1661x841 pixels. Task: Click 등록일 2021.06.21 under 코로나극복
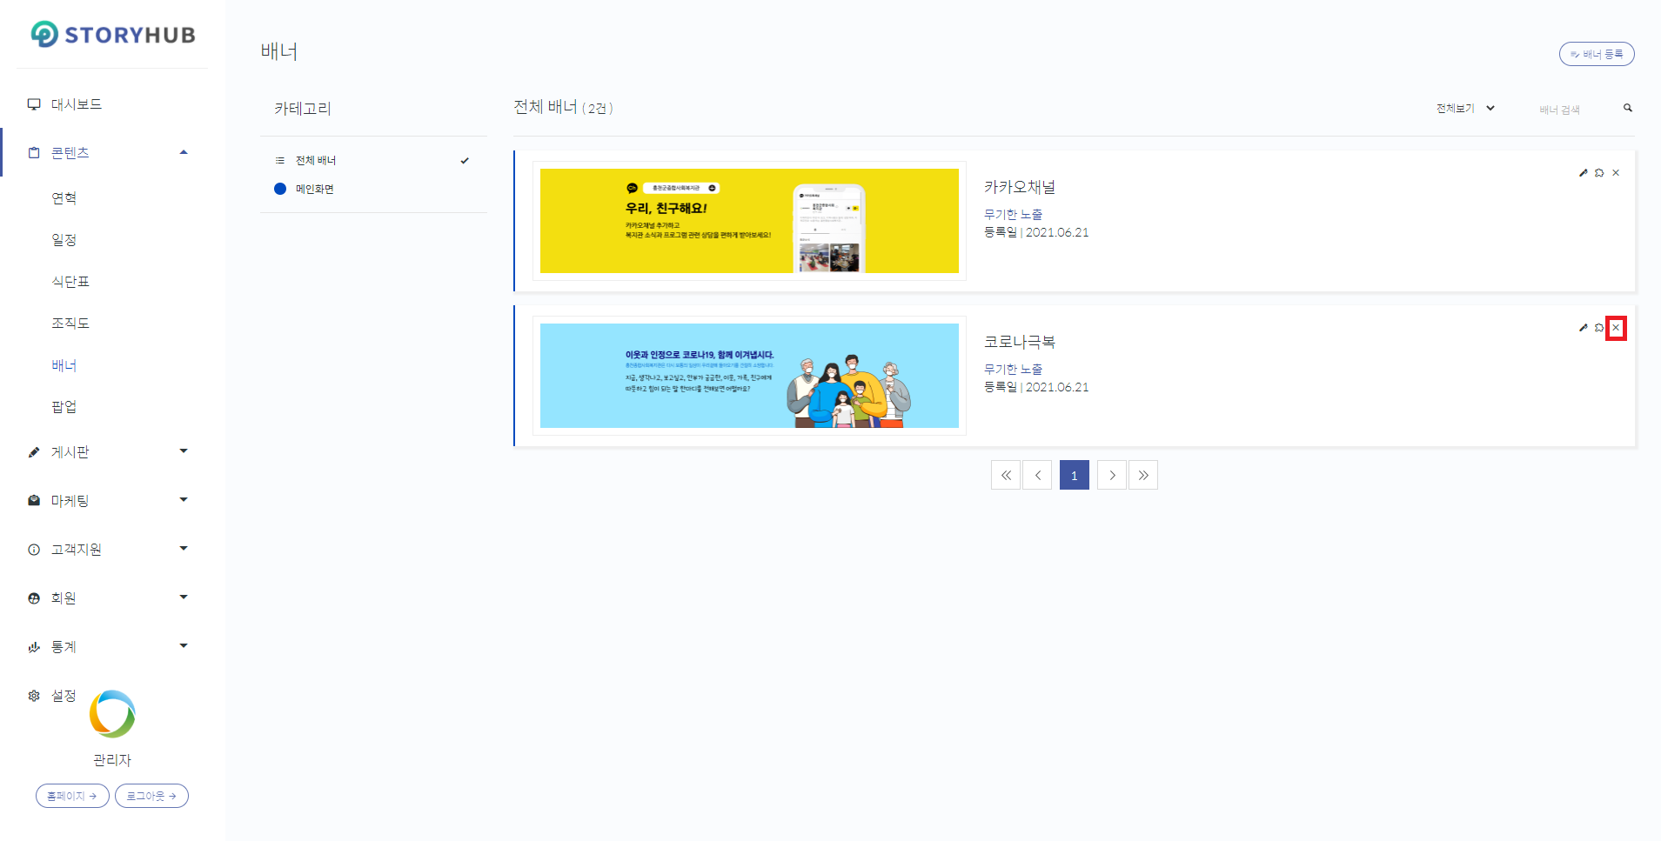(1036, 387)
